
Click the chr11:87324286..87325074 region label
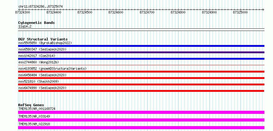(x=40, y=6)
